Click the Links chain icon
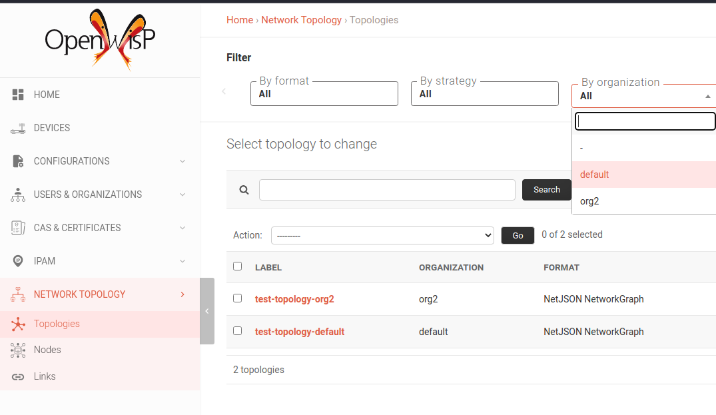Viewport: 716px width, 415px height. 18,376
